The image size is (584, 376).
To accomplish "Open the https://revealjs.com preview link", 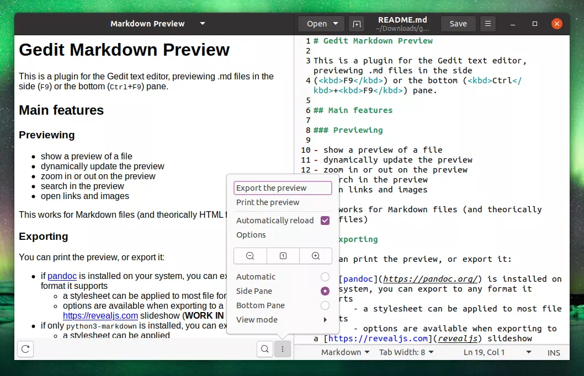I will tap(100, 316).
